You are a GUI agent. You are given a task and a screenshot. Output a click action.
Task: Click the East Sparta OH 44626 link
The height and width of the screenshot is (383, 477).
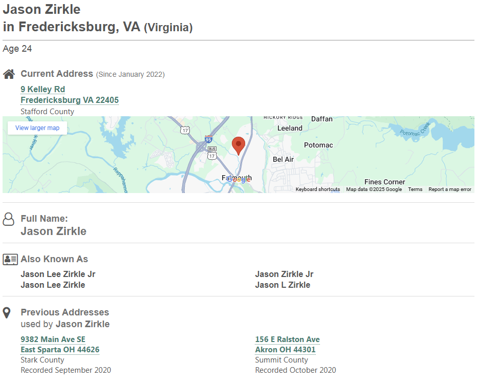click(60, 350)
